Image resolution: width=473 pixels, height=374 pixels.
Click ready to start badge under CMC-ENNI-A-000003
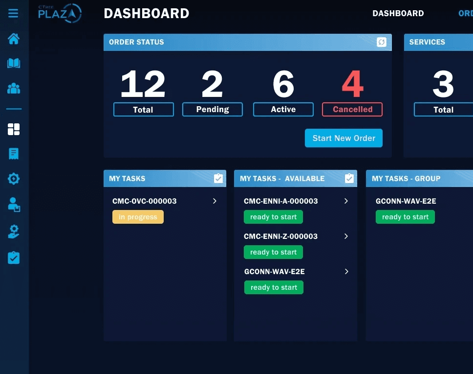click(273, 217)
